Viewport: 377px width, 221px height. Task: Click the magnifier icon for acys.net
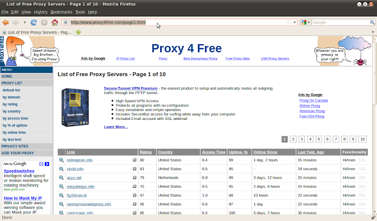(x=61, y=178)
